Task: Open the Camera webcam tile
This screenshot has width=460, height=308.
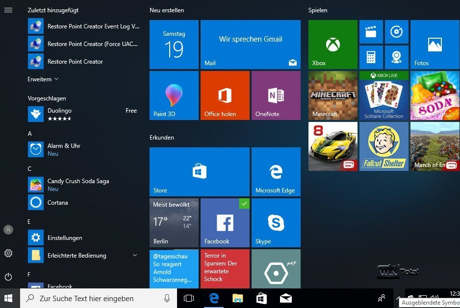Action: click(x=397, y=57)
